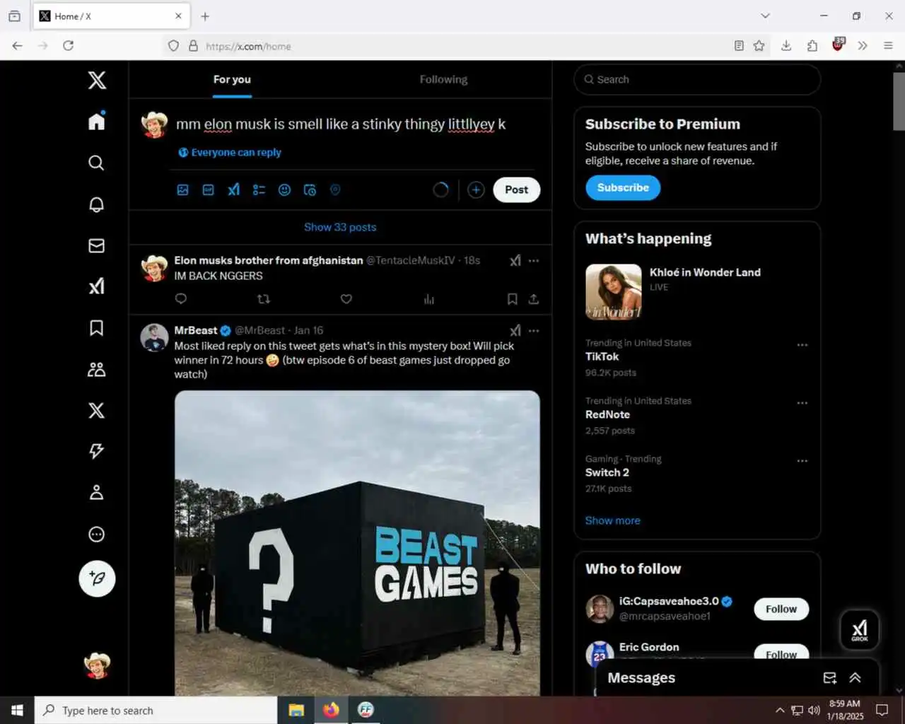Open the emoji picker in composer

(x=284, y=189)
